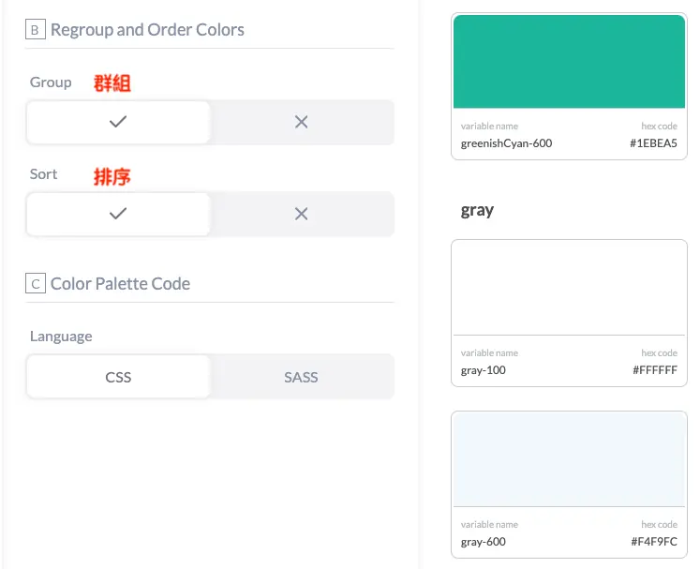Click the #FFFFFF hex code text
Screen dimensions: 700x569
tap(655, 370)
